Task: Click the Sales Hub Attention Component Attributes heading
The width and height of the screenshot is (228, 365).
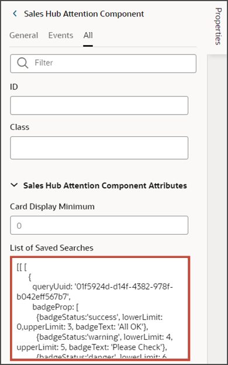Action: pyautogui.click(x=105, y=185)
